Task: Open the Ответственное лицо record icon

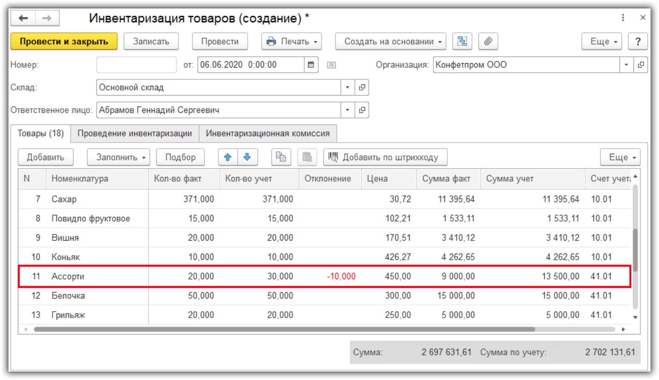Action: (362, 110)
